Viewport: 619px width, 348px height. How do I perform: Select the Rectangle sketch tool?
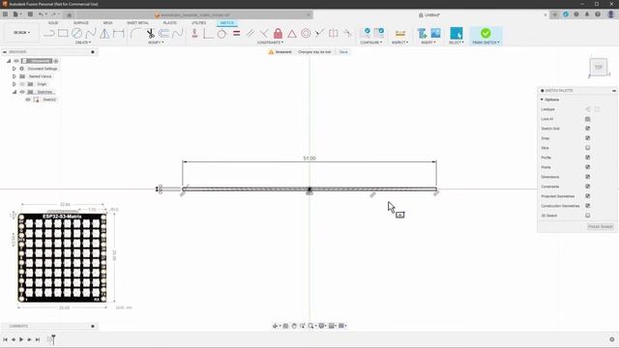tap(63, 34)
